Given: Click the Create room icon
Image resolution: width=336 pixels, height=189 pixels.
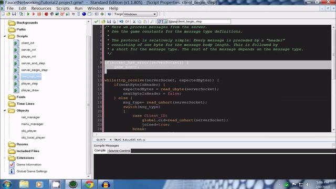Looking at the screenshot, I should point(89,14).
